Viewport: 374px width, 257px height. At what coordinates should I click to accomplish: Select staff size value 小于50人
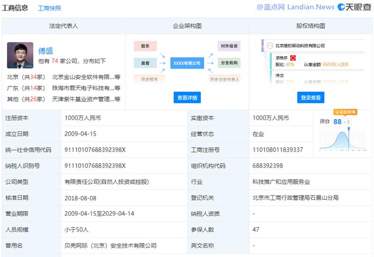76,230
